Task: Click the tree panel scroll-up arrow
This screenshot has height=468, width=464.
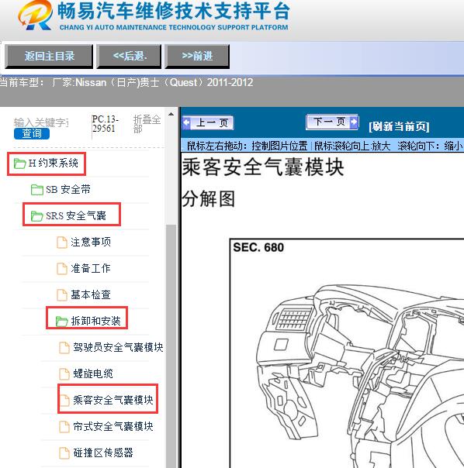Action: 171,115
